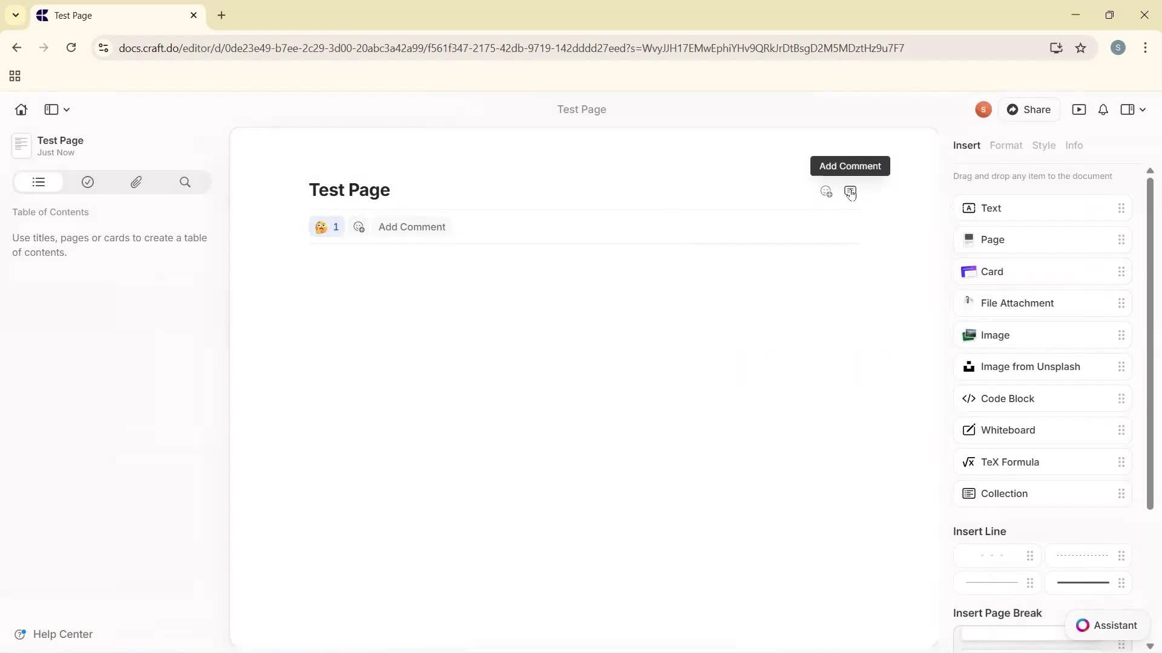Image resolution: width=1162 pixels, height=653 pixels.
Task: Open the video recordings icon in top bar
Action: pos(1080,109)
